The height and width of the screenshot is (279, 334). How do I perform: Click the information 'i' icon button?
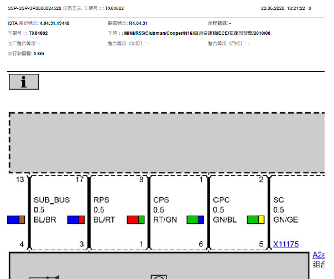[x=24, y=82]
